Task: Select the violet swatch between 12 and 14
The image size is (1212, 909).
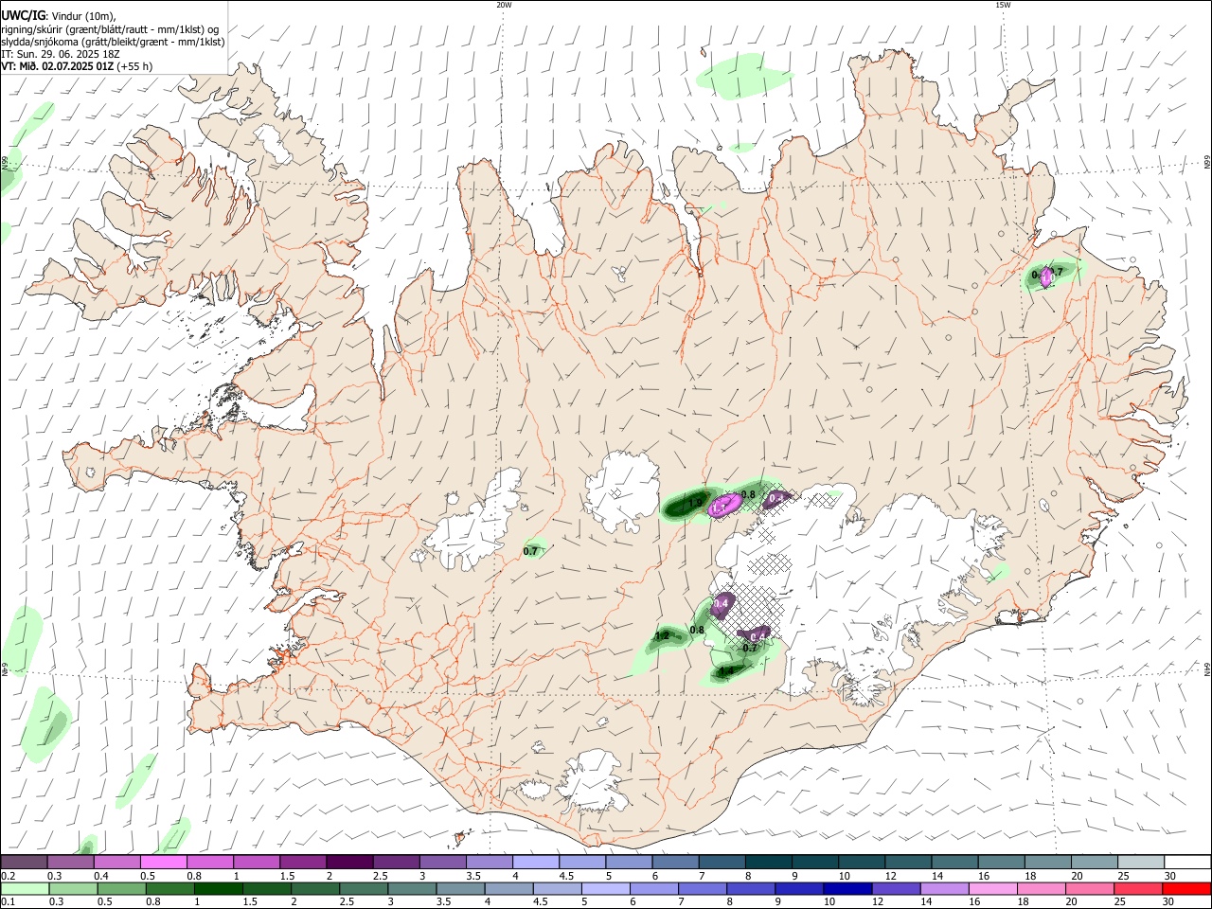Action: point(896,888)
